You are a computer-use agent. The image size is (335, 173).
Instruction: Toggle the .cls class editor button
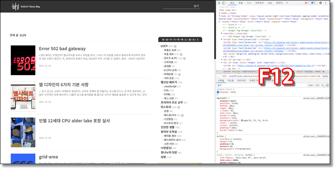(x=317, y=85)
